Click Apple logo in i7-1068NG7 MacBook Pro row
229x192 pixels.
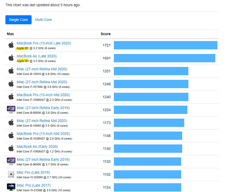click(11, 97)
